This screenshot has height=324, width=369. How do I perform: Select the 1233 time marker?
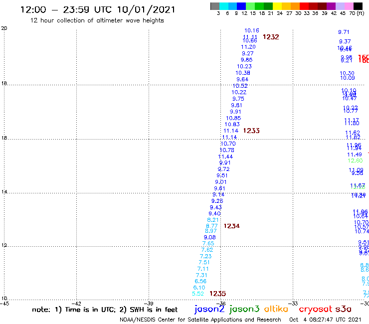click(x=251, y=131)
